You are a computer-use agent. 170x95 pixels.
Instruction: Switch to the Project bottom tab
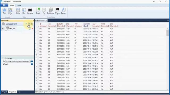tap(5, 92)
